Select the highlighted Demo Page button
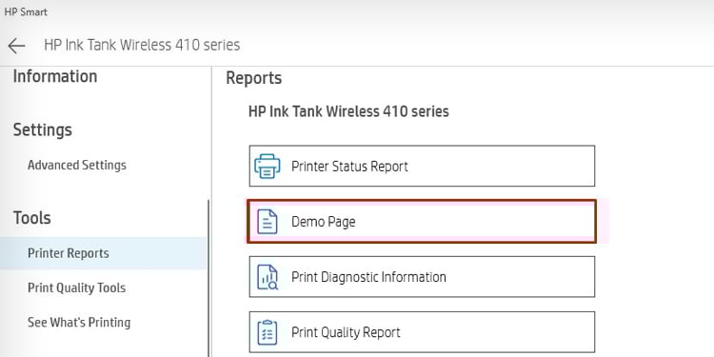The width and height of the screenshot is (714, 357). [x=422, y=221]
